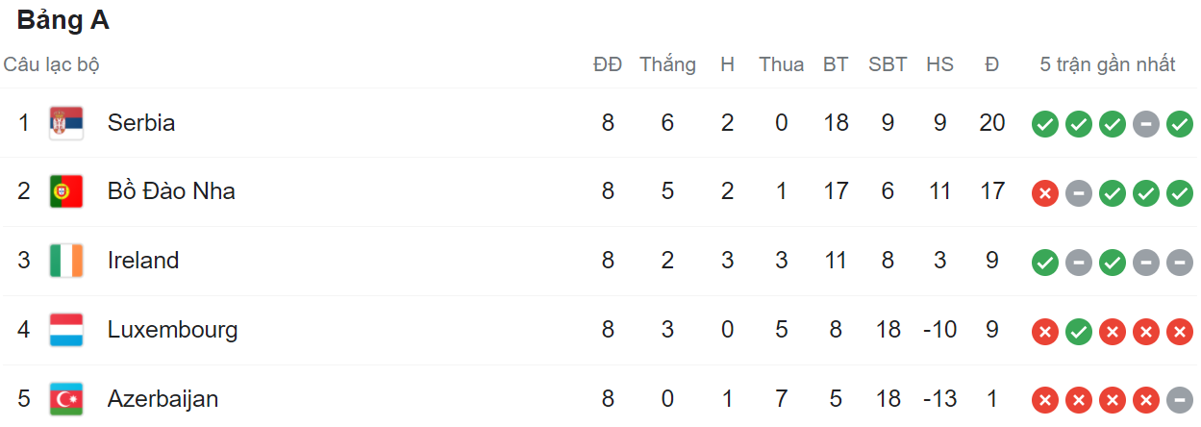Open the Azerbaijan team link
Screen dimensions: 1201x427
[x=163, y=399]
